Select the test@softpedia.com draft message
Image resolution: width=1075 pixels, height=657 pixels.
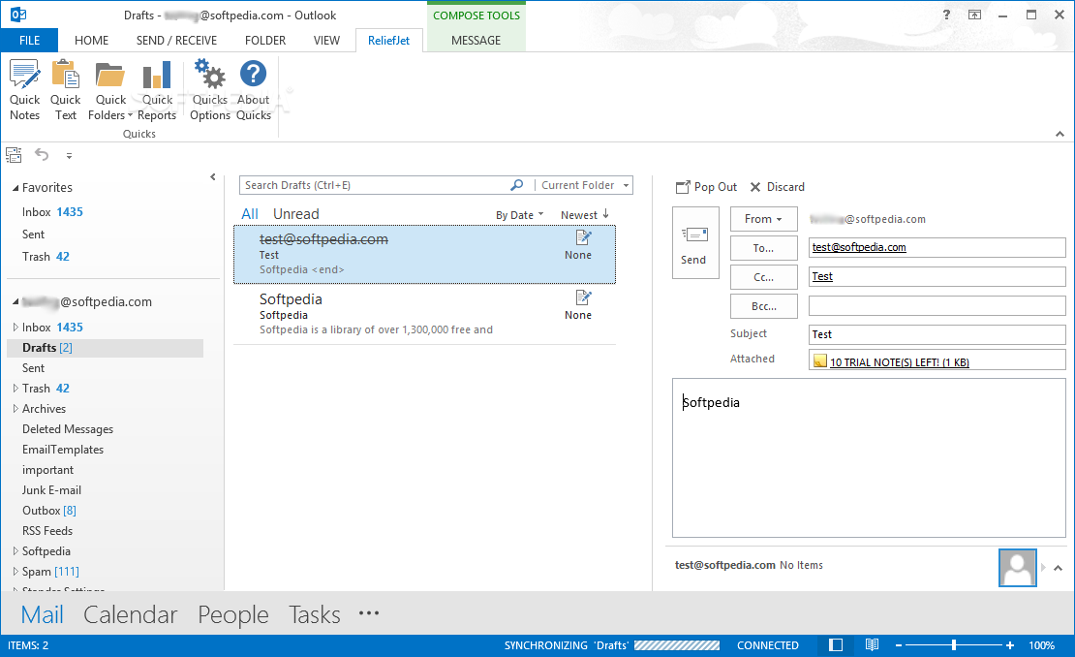(x=424, y=255)
